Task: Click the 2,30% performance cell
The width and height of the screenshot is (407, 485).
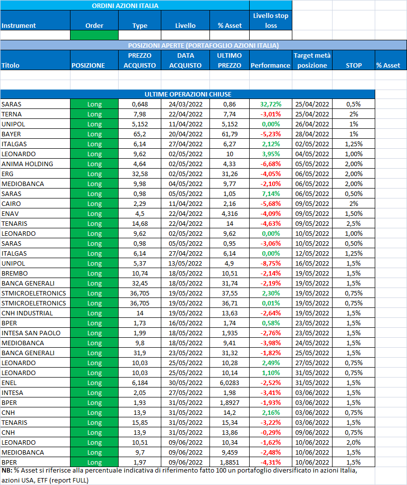Action: (x=271, y=293)
